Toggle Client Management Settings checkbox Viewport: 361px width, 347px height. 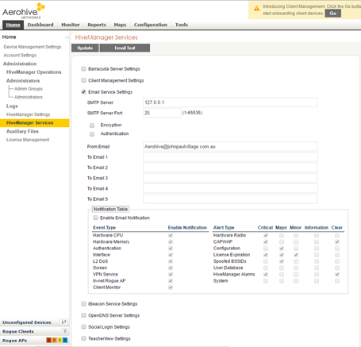tap(83, 80)
